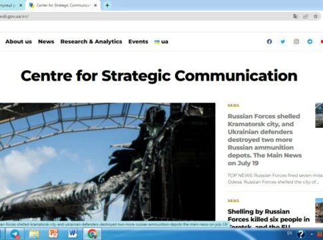Open Research & Analytics menu item
323x240 pixels.
pyautogui.click(x=91, y=41)
